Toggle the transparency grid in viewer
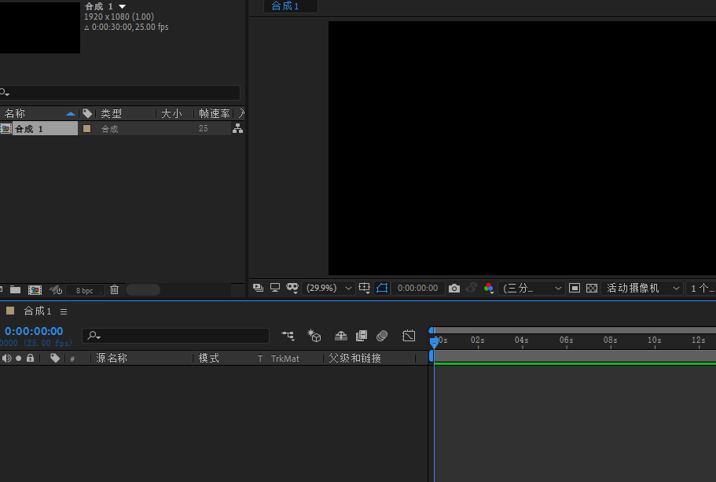 [592, 289]
